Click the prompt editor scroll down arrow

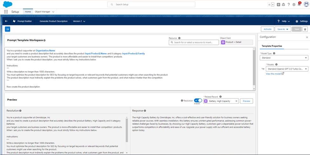click(254, 89)
